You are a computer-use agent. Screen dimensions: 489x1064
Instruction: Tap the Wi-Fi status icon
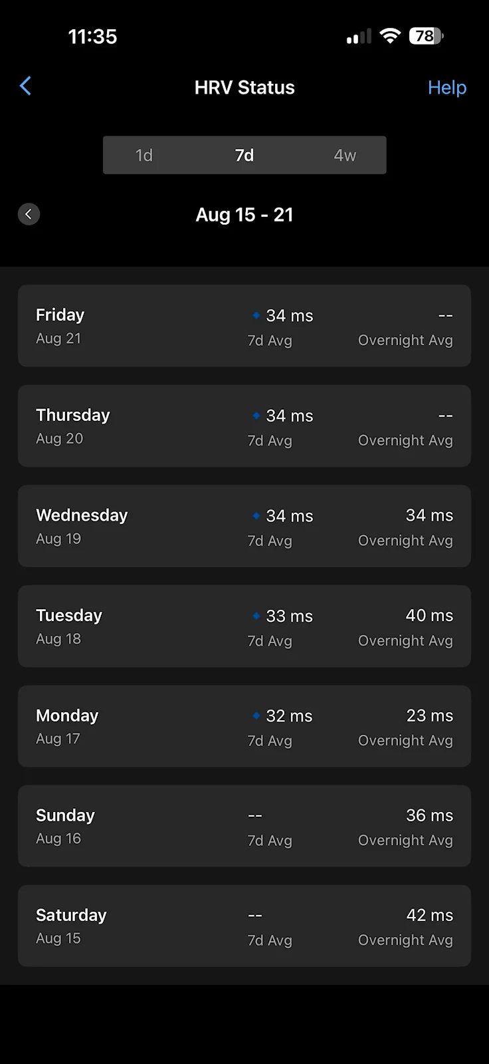[391, 36]
